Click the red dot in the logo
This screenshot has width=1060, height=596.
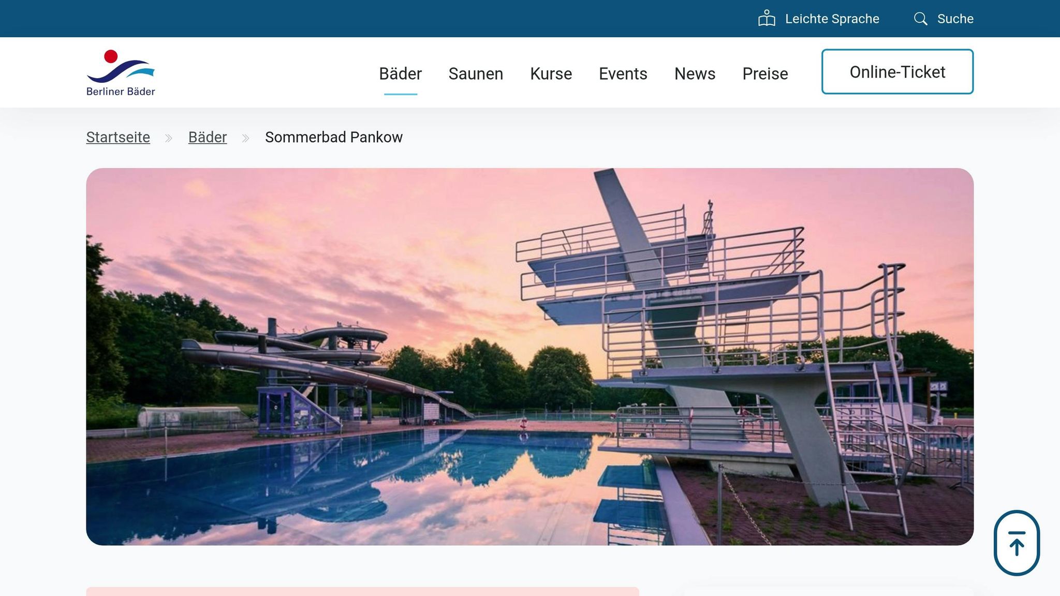110,55
